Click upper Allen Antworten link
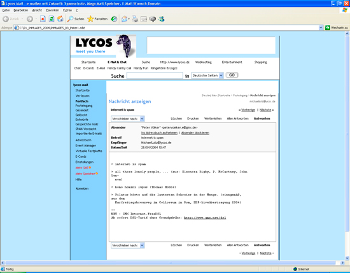 tap(238, 118)
